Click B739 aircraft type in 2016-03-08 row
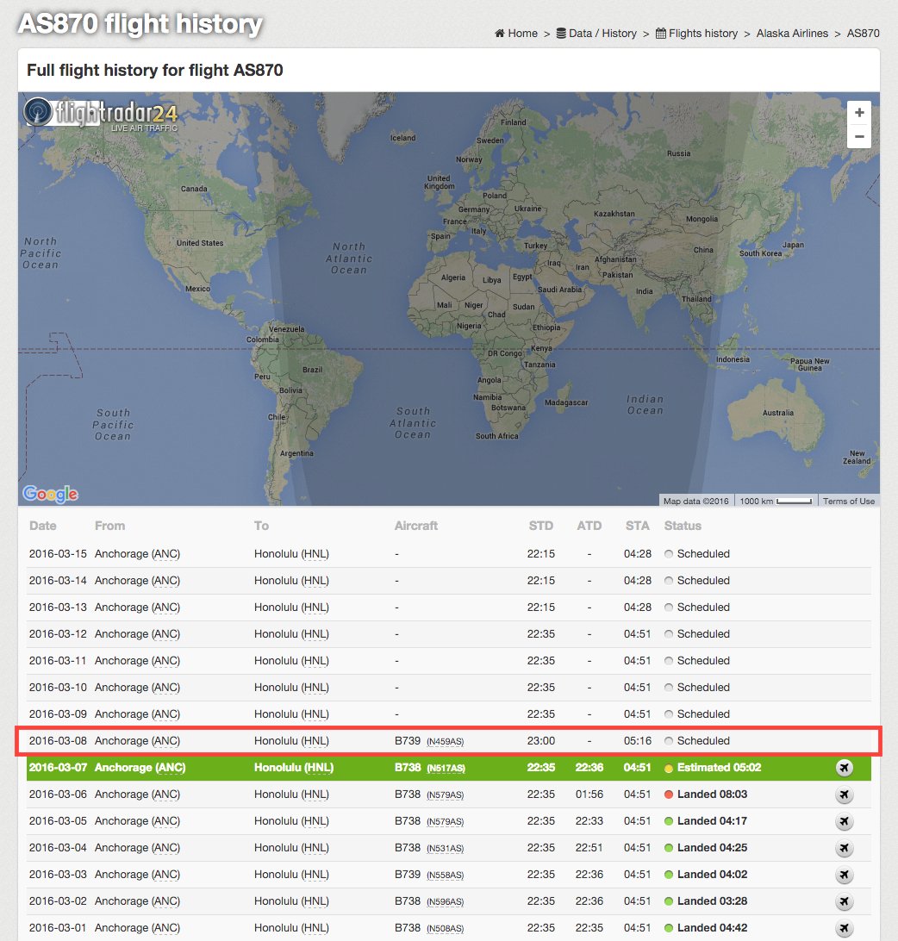Screen dimensions: 898x941 [x=408, y=741]
